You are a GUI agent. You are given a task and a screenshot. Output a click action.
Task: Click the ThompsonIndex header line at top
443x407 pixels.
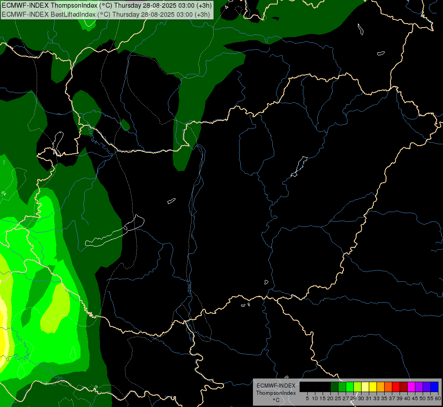point(107,5)
